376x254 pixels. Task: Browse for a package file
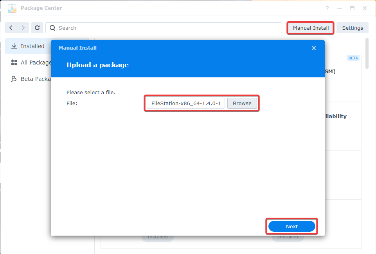242,103
